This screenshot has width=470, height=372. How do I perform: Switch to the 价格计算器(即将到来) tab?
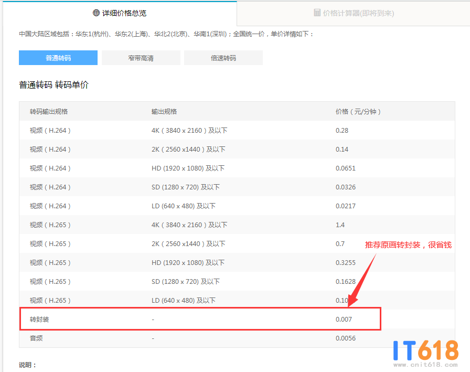pos(354,13)
